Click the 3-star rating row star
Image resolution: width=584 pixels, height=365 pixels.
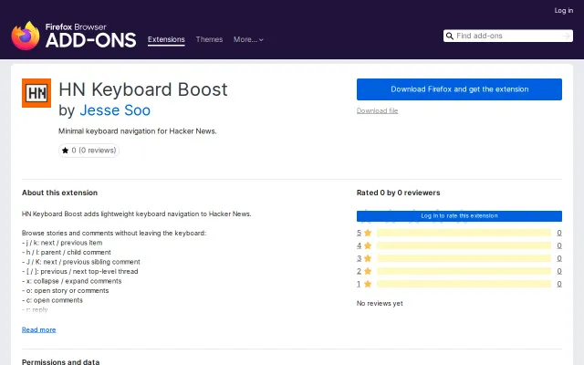coord(368,258)
